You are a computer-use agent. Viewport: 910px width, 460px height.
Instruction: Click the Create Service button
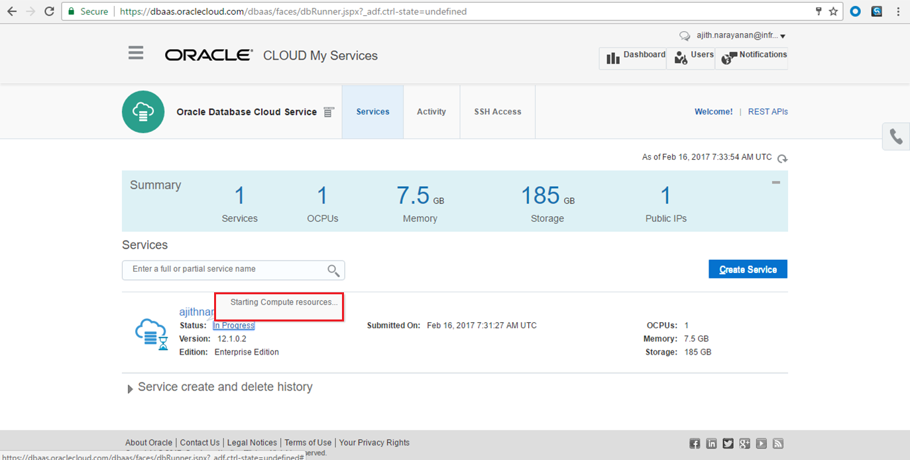point(748,269)
